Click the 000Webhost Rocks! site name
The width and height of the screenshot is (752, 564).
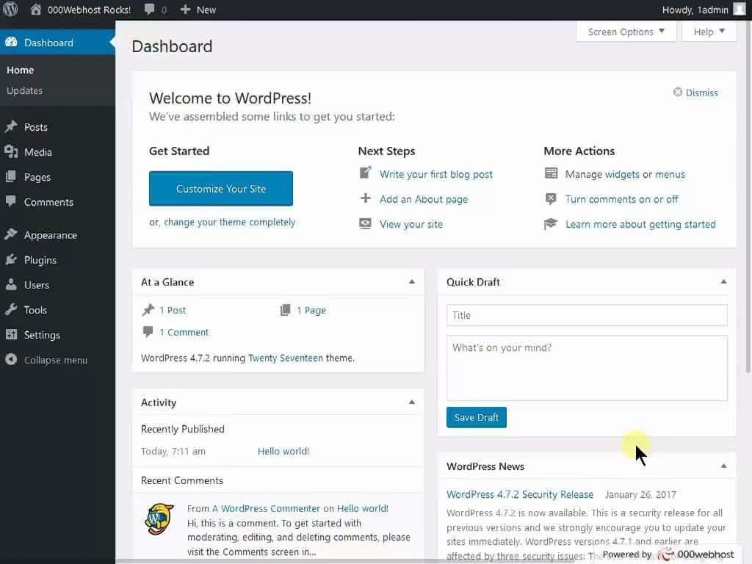pos(89,10)
